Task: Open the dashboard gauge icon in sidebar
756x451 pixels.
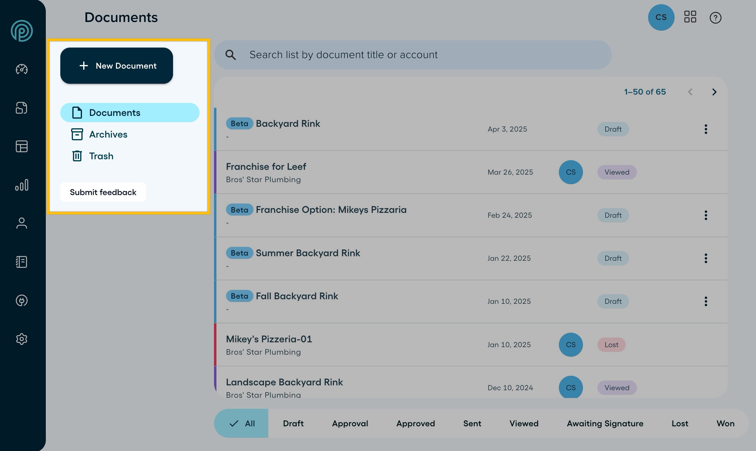Action: coord(22,69)
